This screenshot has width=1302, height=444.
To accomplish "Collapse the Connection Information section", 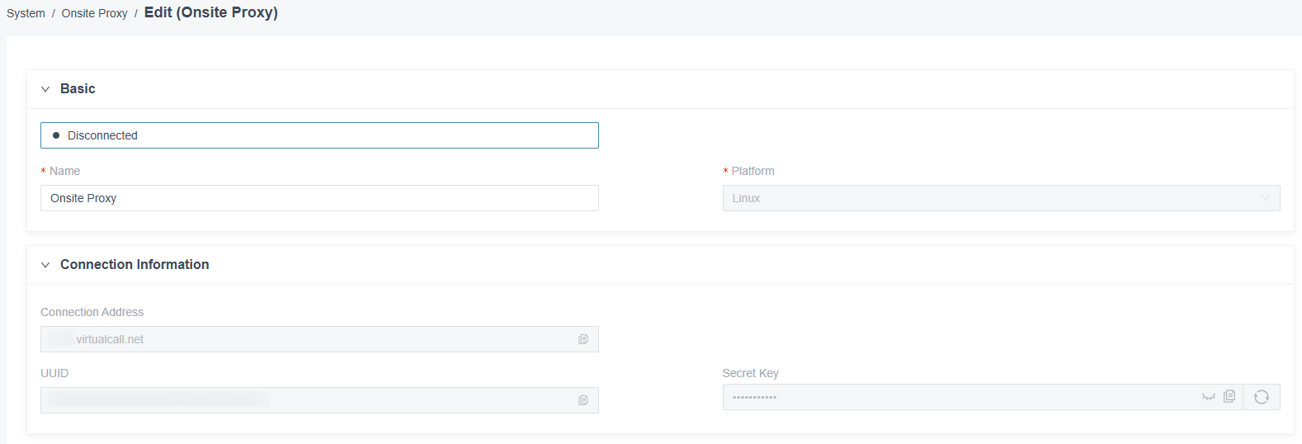I will [x=45, y=265].
